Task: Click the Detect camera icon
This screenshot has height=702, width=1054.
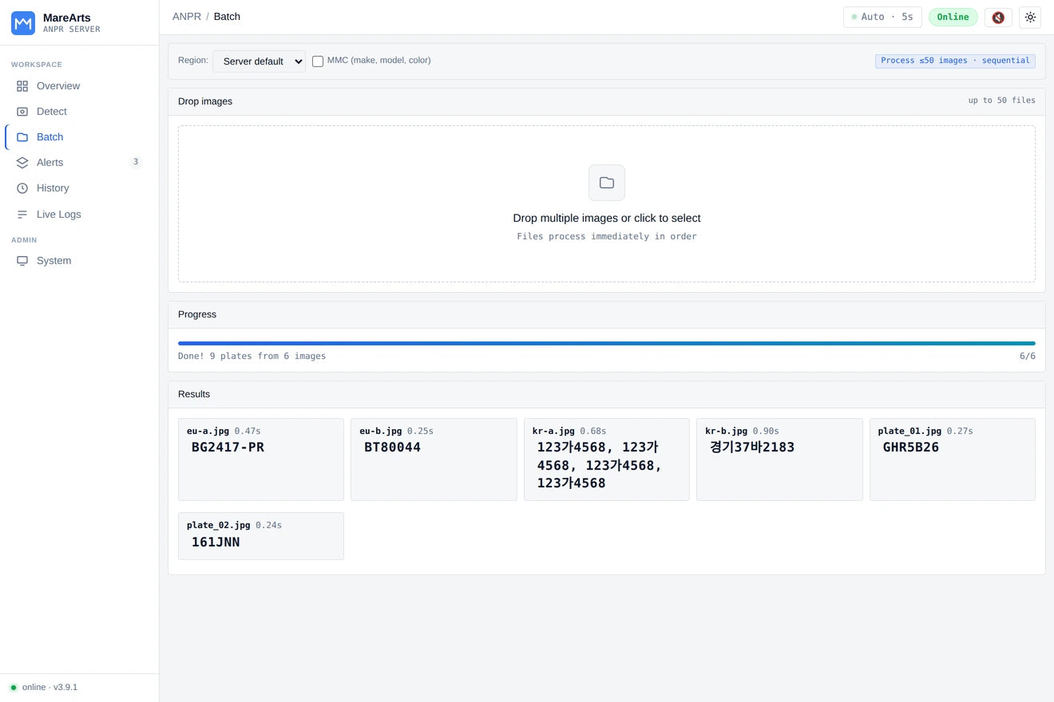Action: pos(22,112)
